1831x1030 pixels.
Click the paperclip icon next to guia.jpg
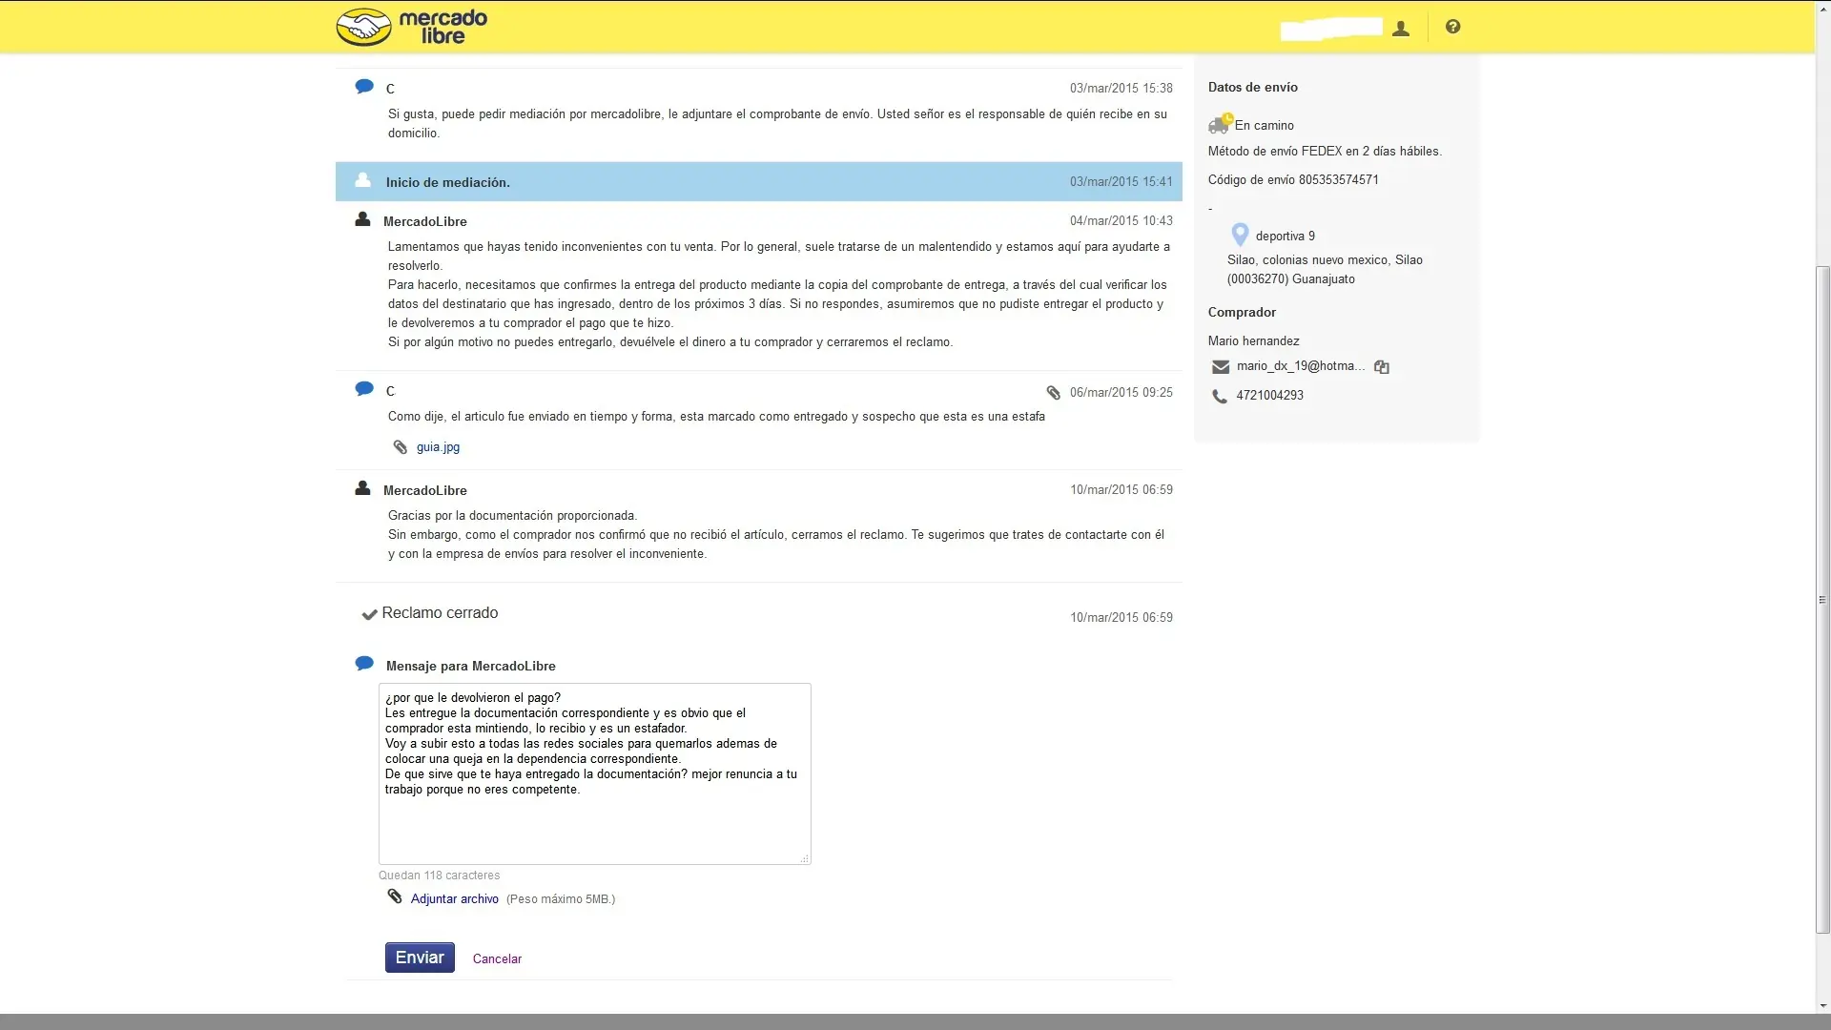tap(401, 447)
